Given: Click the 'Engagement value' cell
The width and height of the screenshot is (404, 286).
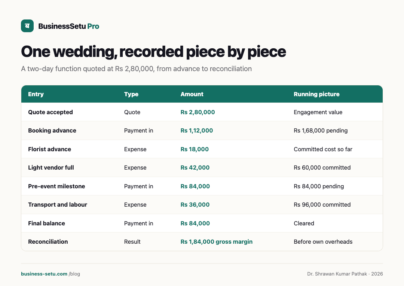Looking at the screenshot, I should tap(318, 112).
